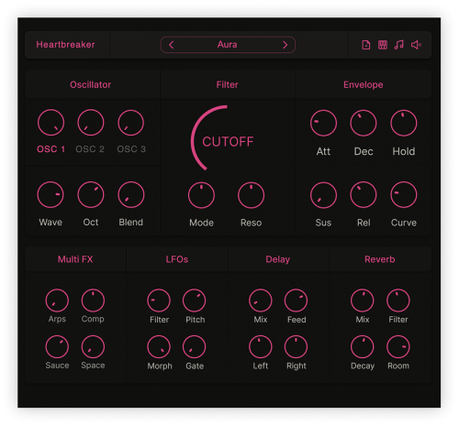Click the Delay Right knob
The width and height of the screenshot is (459, 426).
click(296, 347)
